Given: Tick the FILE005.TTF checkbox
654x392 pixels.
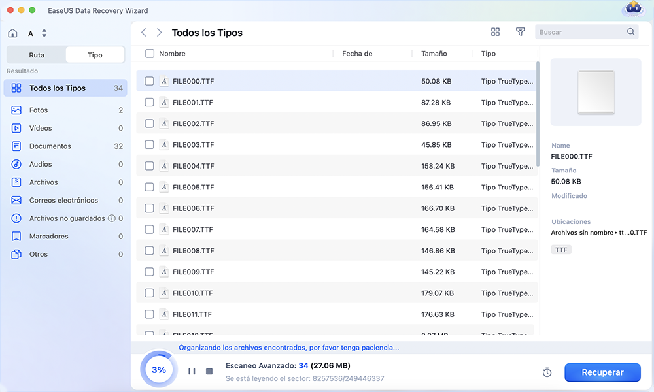Looking at the screenshot, I should [x=149, y=187].
